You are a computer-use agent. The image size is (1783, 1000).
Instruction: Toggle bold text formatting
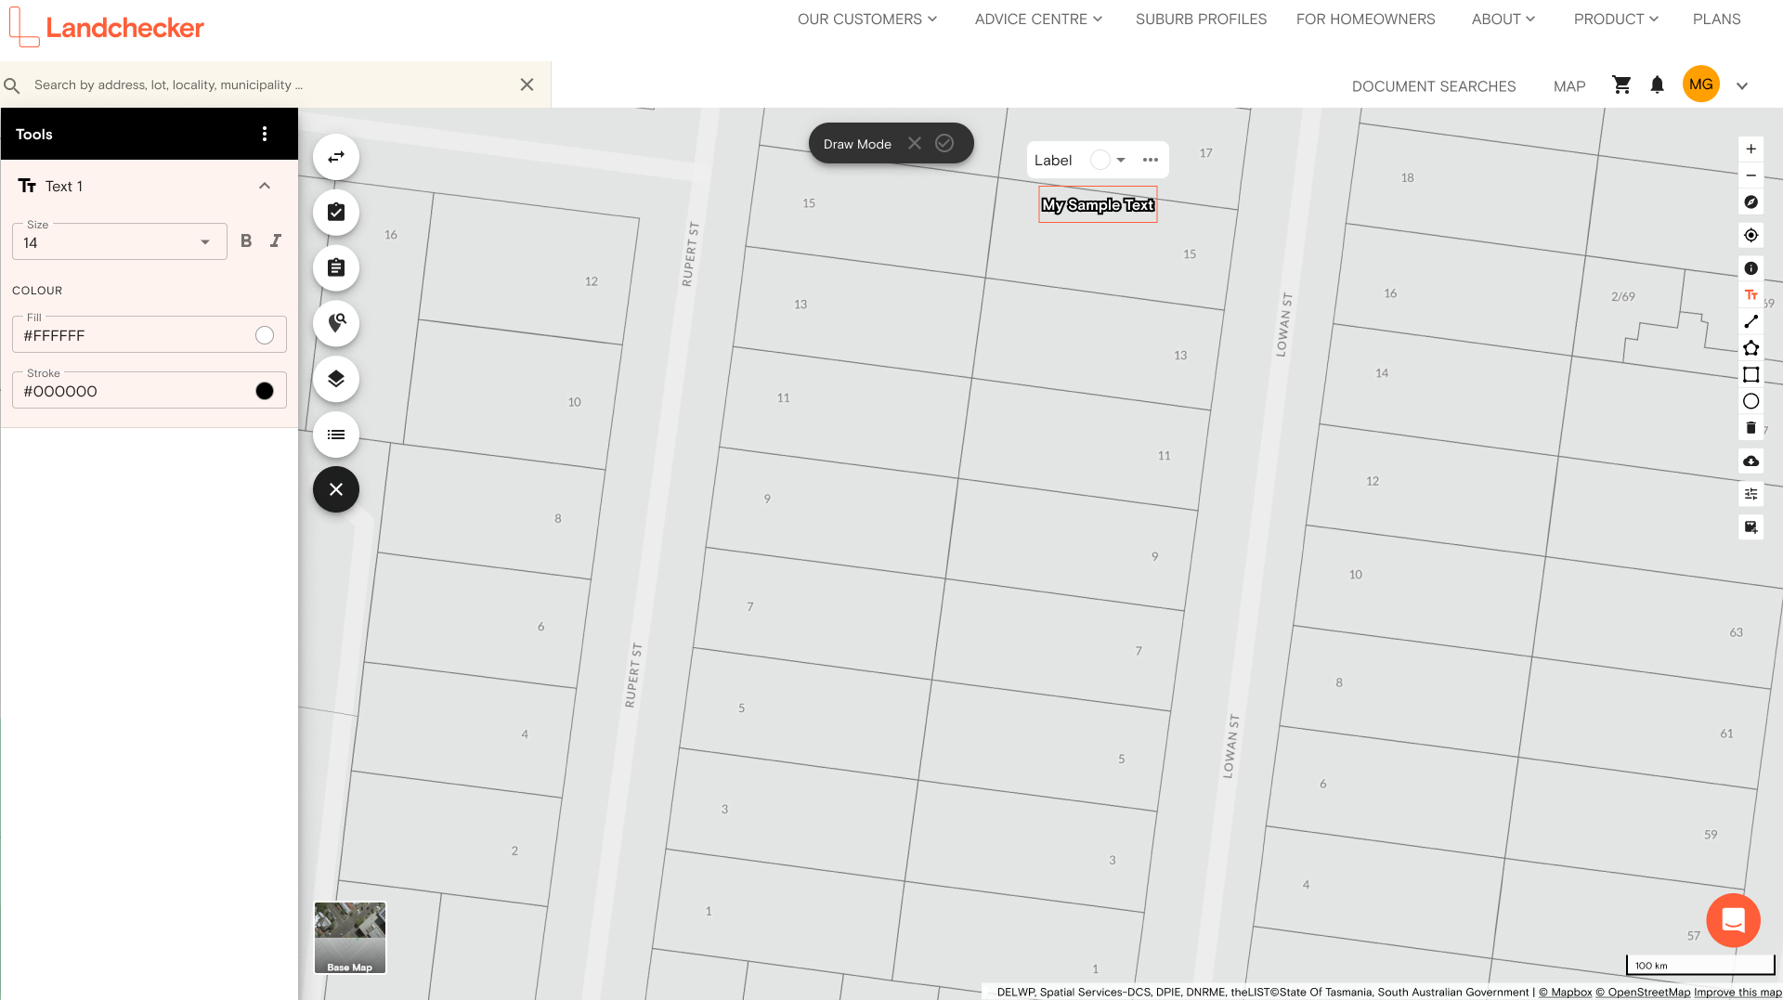coord(246,240)
